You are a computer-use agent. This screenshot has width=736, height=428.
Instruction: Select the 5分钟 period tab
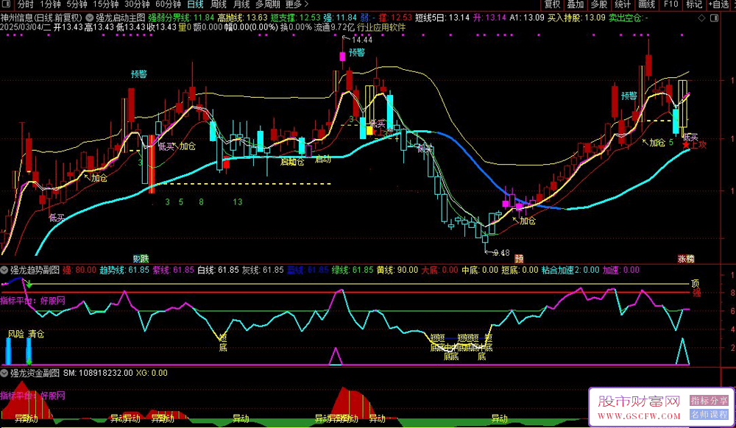point(77,4)
